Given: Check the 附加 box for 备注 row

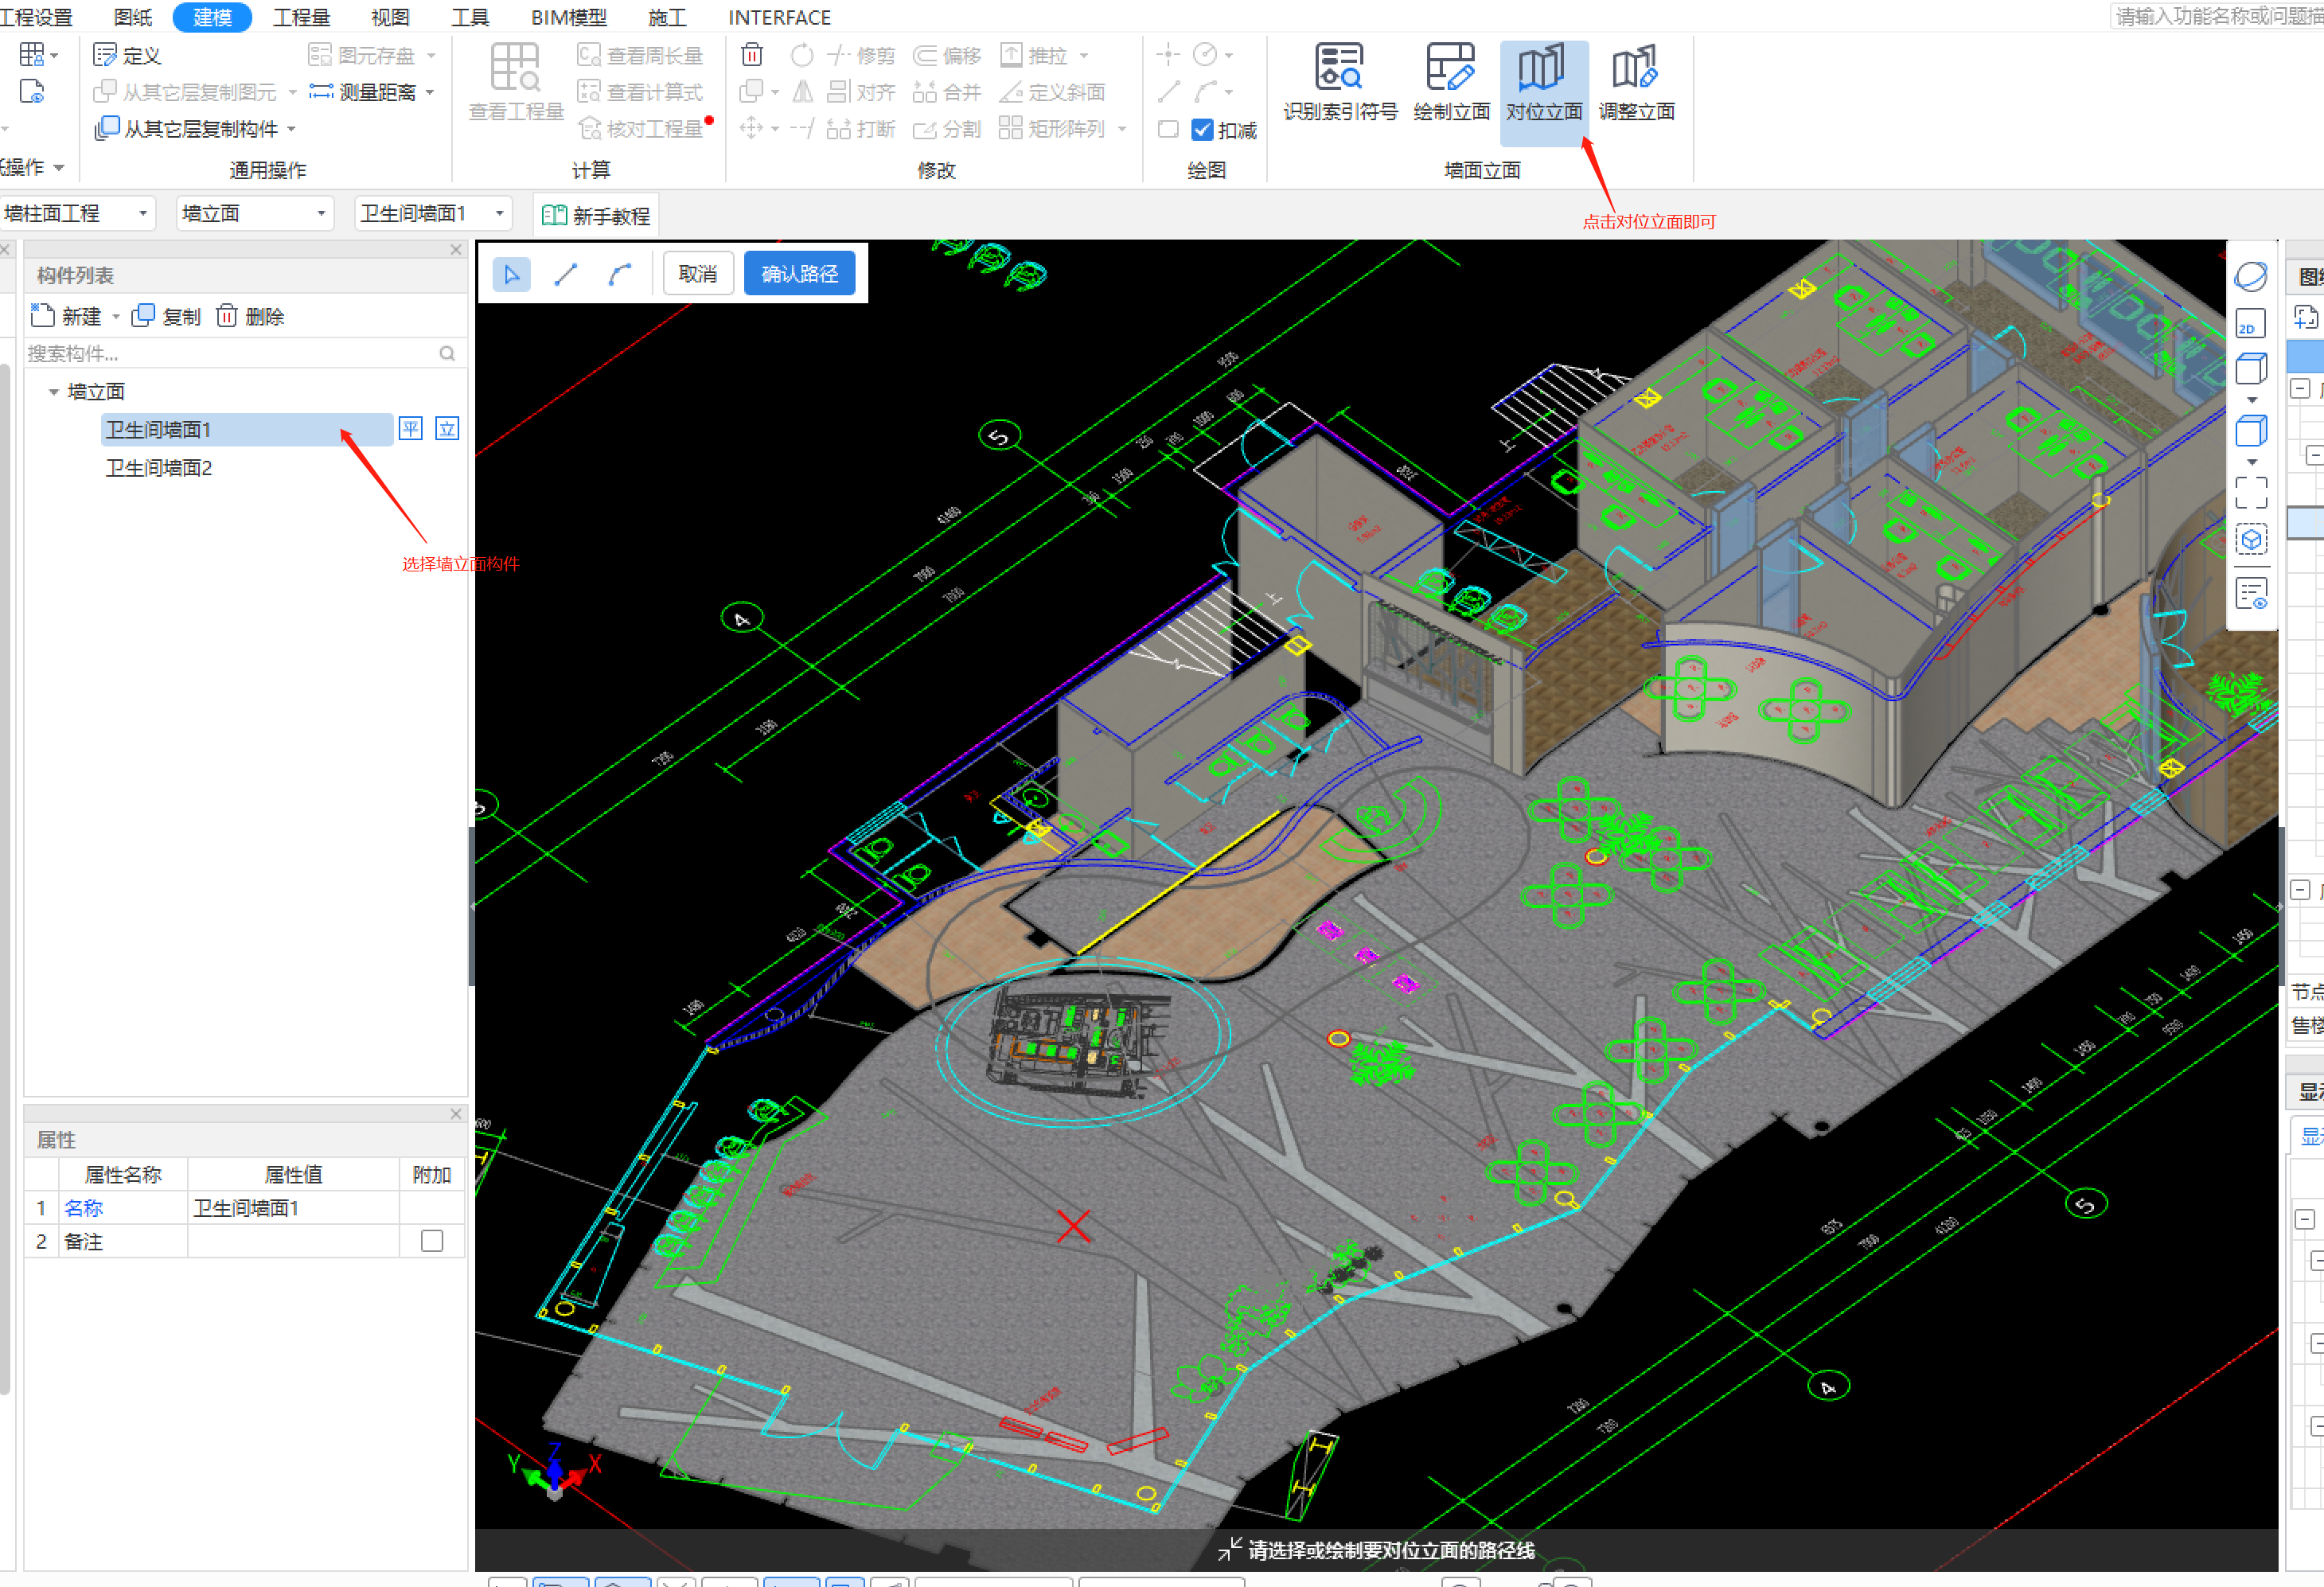Looking at the screenshot, I should click(432, 1241).
